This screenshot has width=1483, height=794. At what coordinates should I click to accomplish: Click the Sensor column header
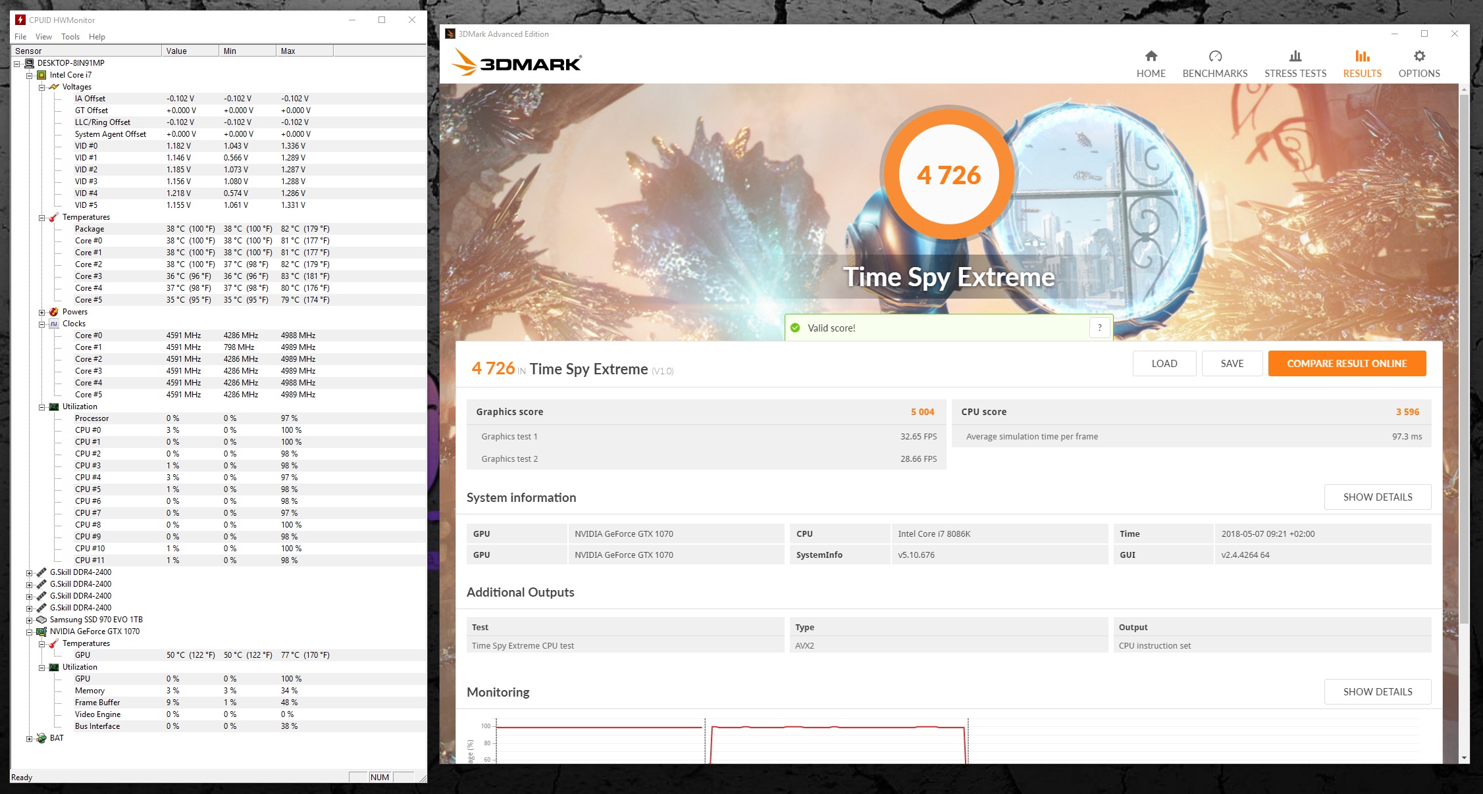pyautogui.click(x=86, y=51)
